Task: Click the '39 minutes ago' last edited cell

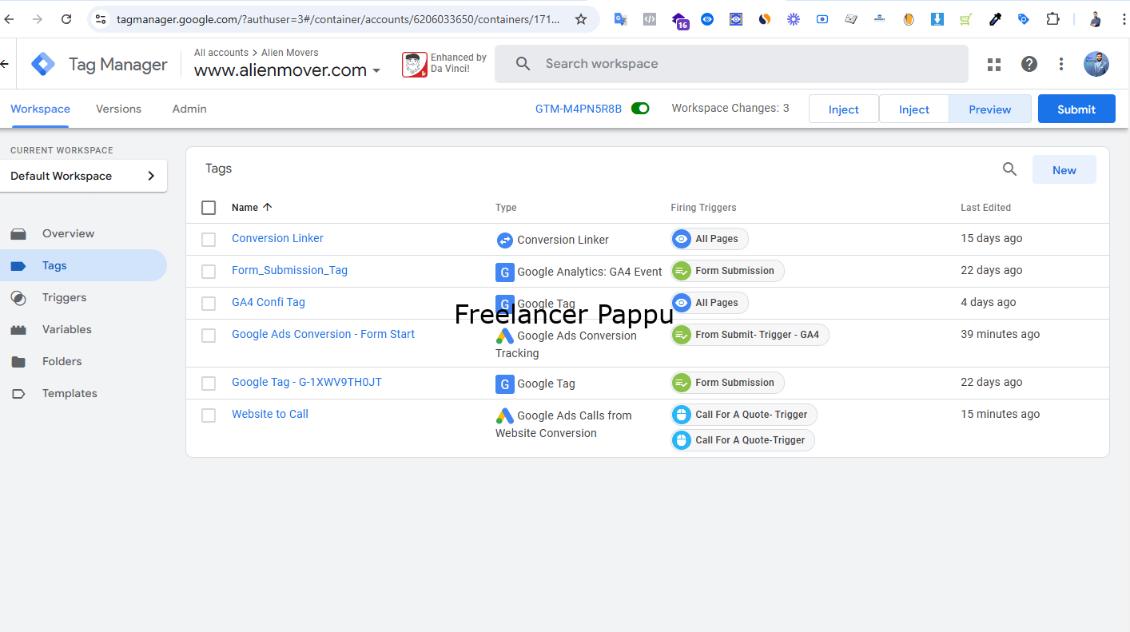Action: (x=1001, y=334)
